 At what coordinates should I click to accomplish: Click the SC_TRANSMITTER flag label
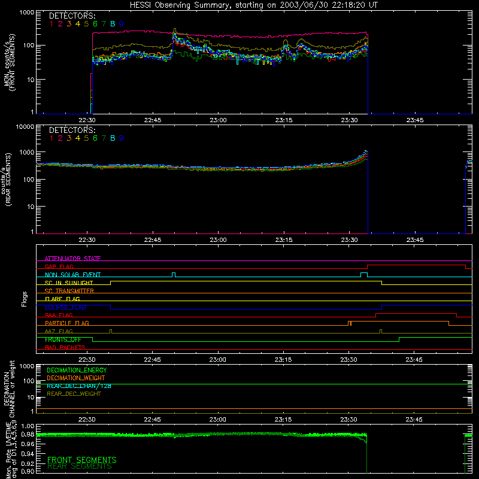coord(69,291)
